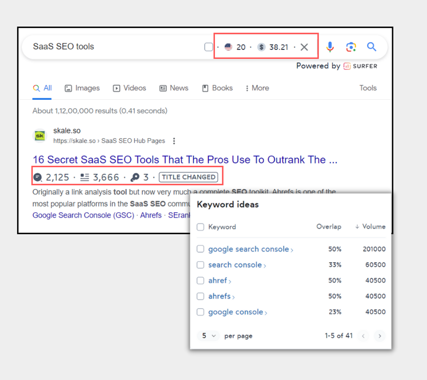Click the blue magnifier search icon
The image size is (427, 380).
(x=371, y=47)
